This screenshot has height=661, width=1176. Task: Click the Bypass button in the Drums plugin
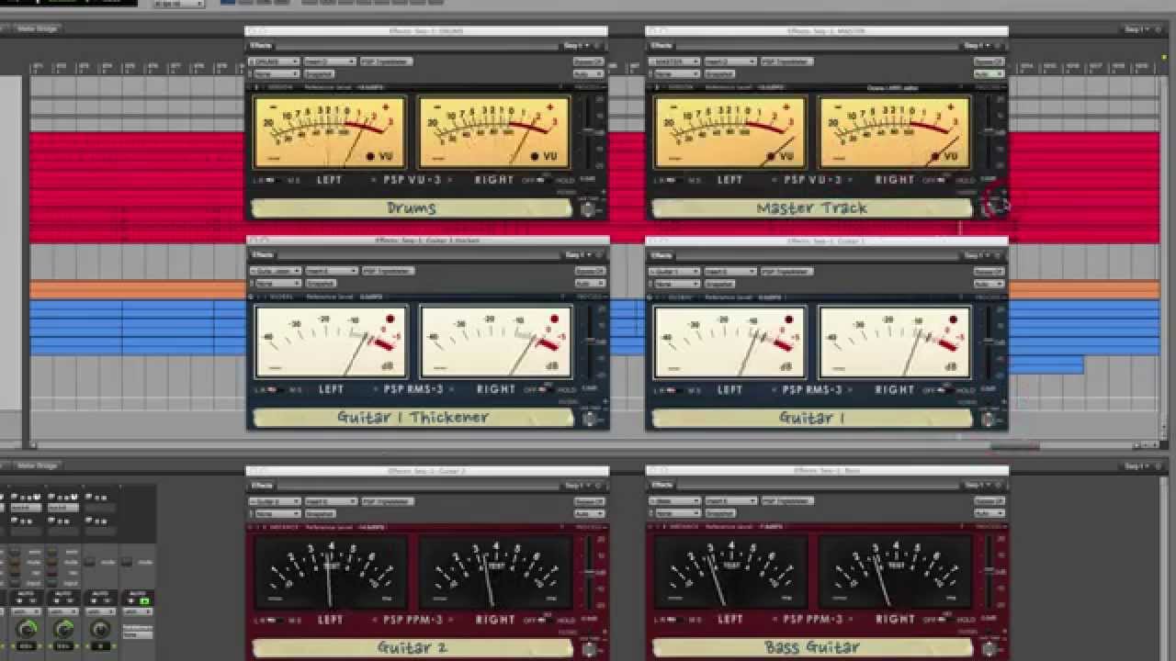click(x=589, y=62)
